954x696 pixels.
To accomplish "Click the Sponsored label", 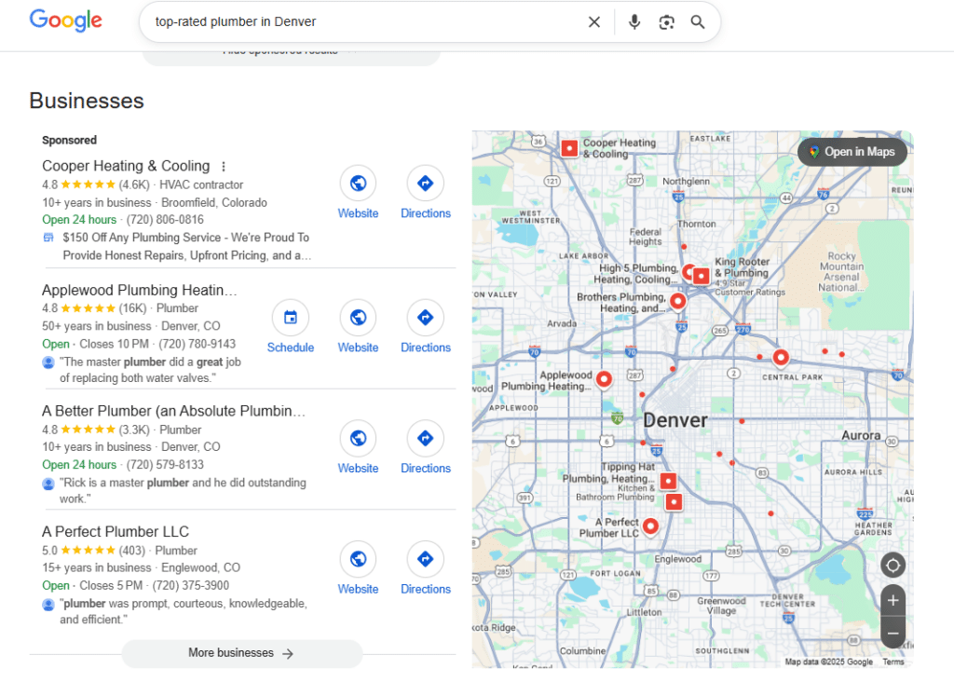I will (x=69, y=141).
